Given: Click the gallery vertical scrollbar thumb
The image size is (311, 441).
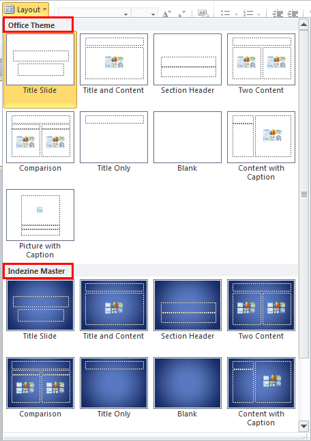Looking at the screenshot, I should 303,194.
